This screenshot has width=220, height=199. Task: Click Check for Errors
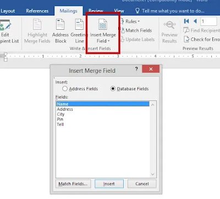(202, 39)
